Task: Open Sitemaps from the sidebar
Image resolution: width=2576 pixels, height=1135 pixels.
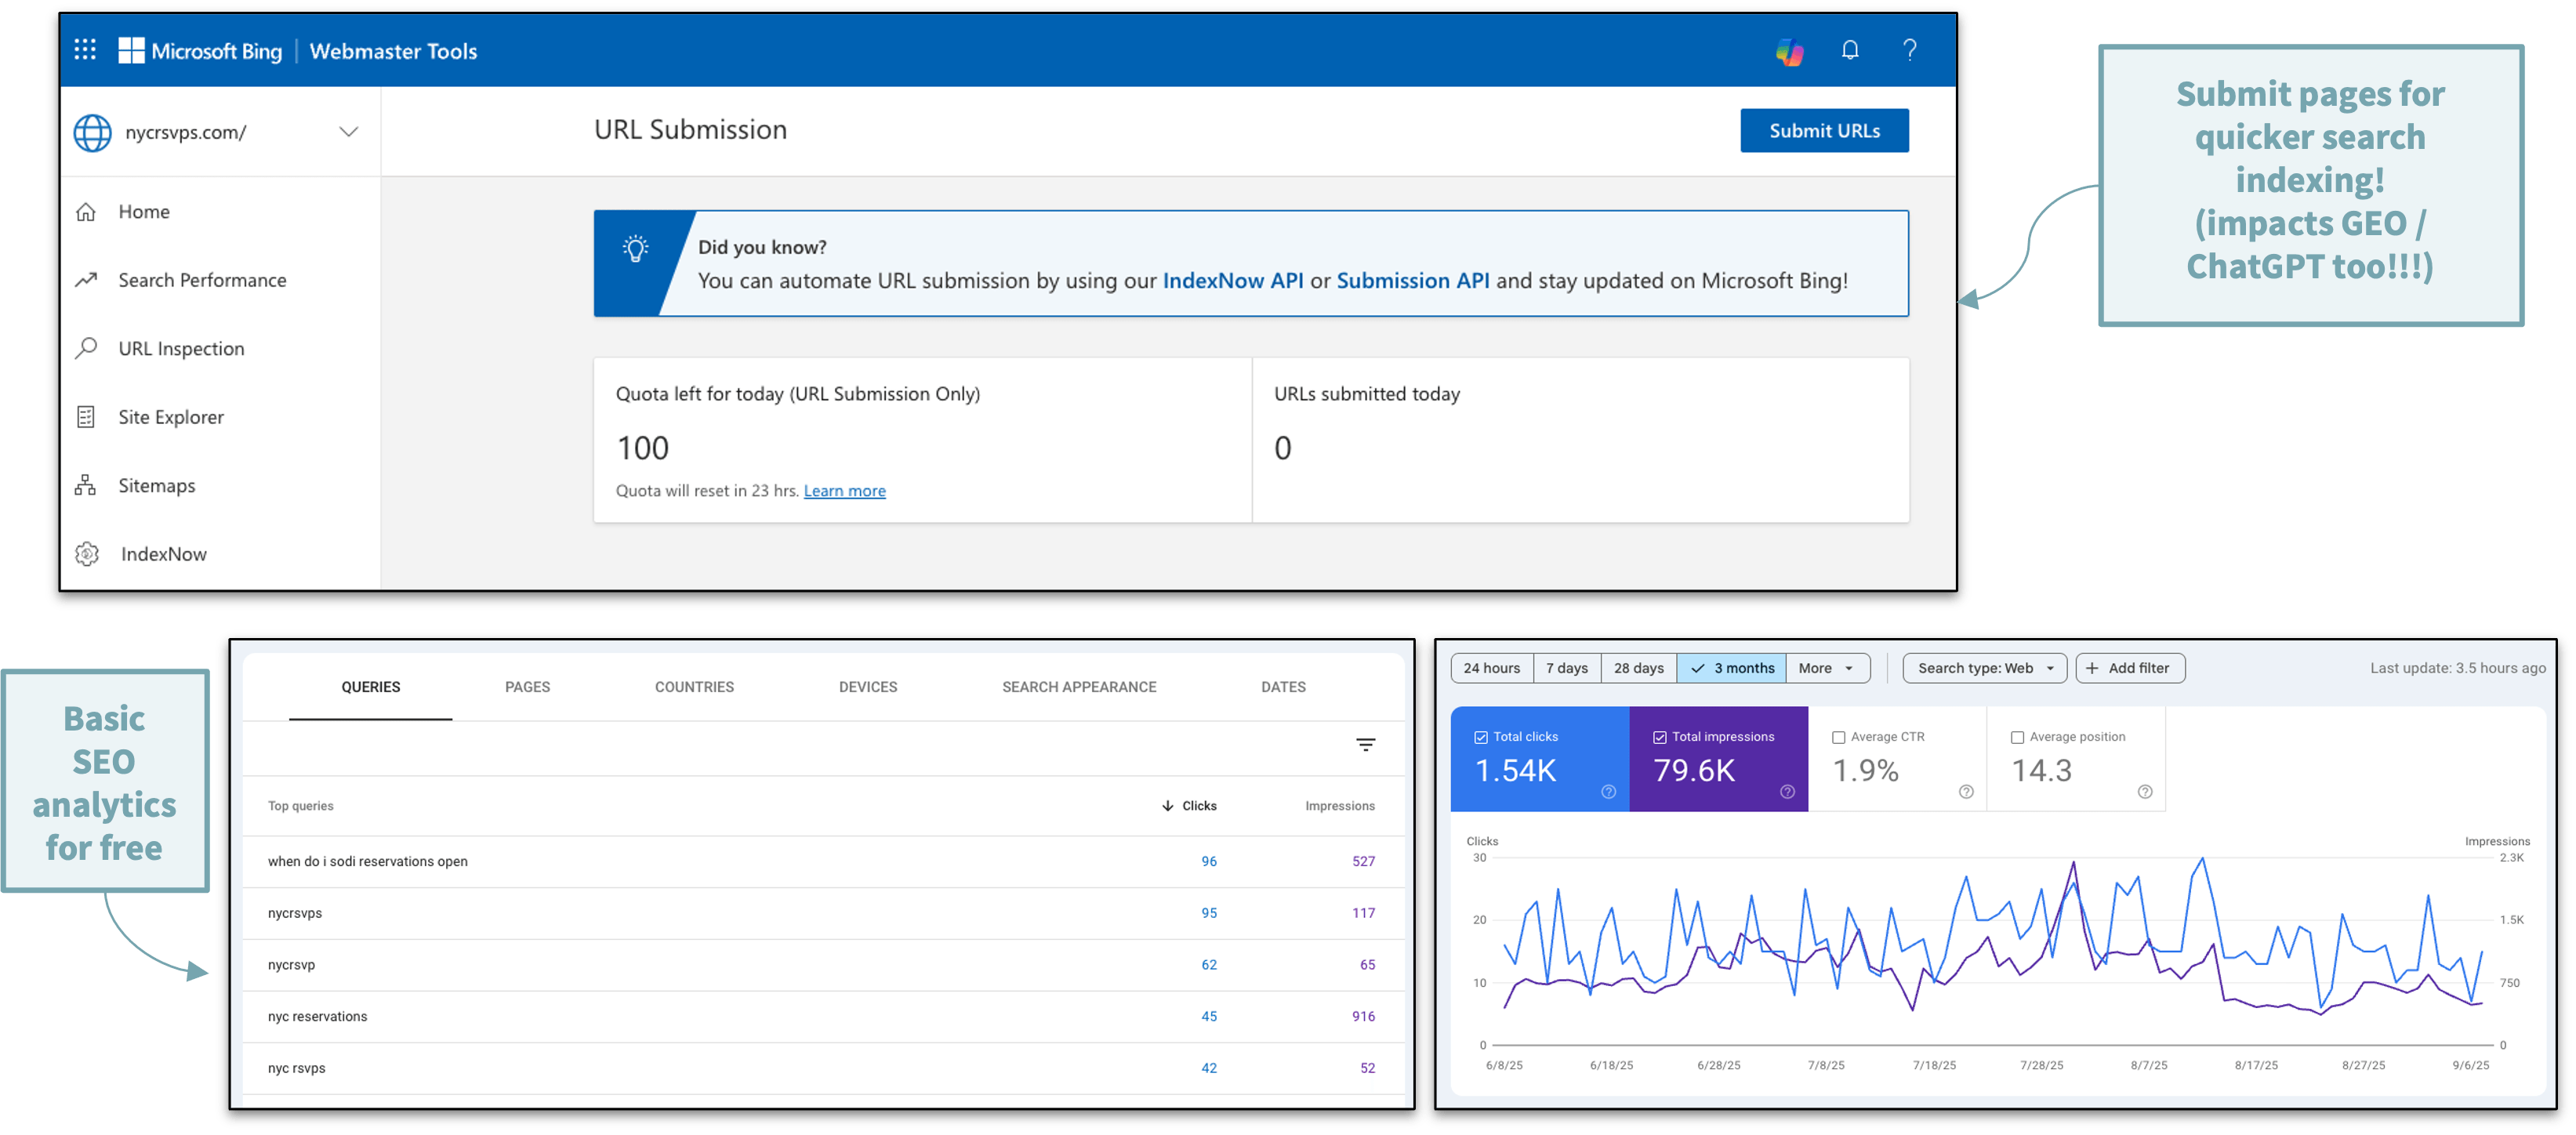Action: coord(157,485)
